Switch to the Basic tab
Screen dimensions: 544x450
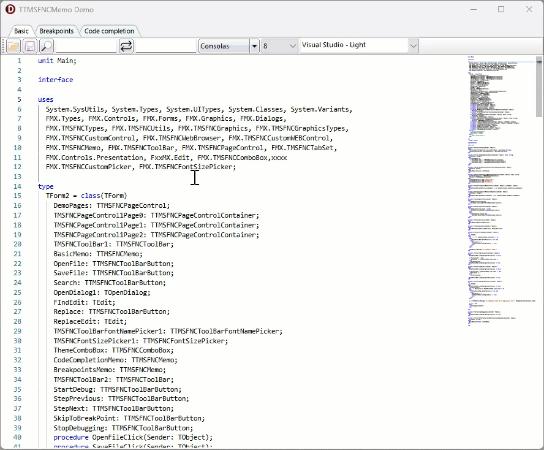pyautogui.click(x=21, y=31)
